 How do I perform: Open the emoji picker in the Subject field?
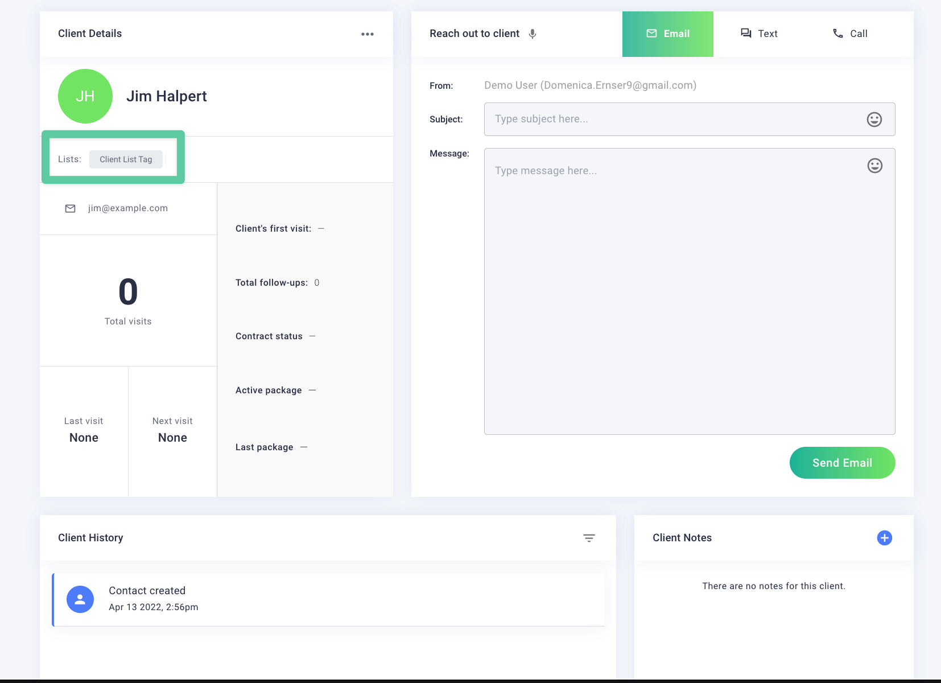point(874,120)
